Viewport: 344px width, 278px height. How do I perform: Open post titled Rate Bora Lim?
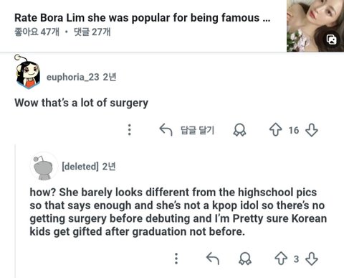(143, 18)
